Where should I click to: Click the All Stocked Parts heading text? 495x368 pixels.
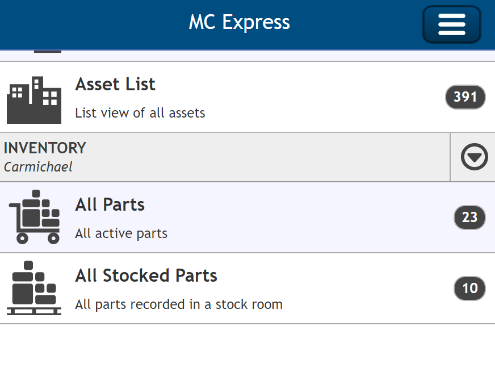tap(146, 275)
